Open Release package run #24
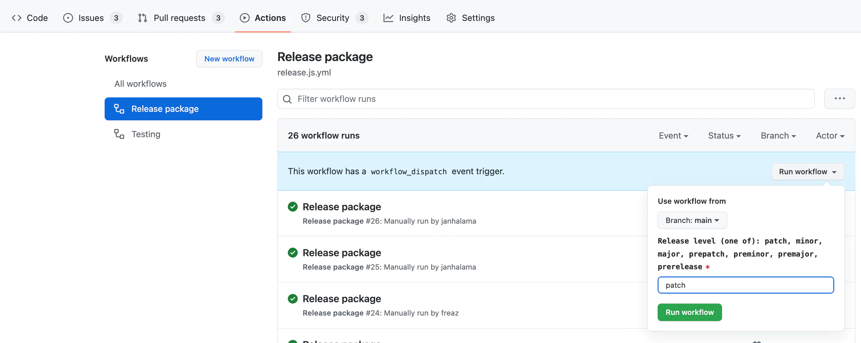 342,299
